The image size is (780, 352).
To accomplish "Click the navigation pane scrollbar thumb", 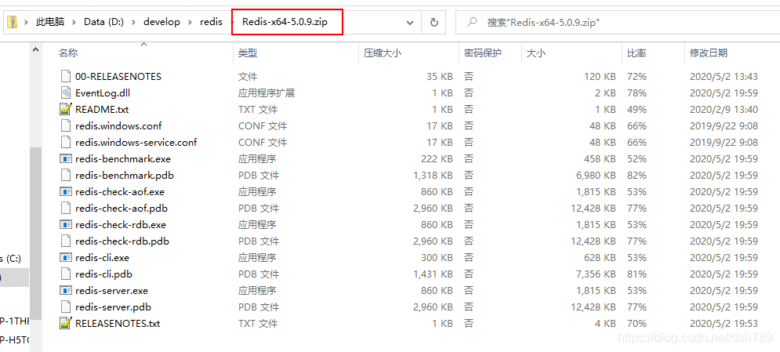I will click(x=35, y=233).
